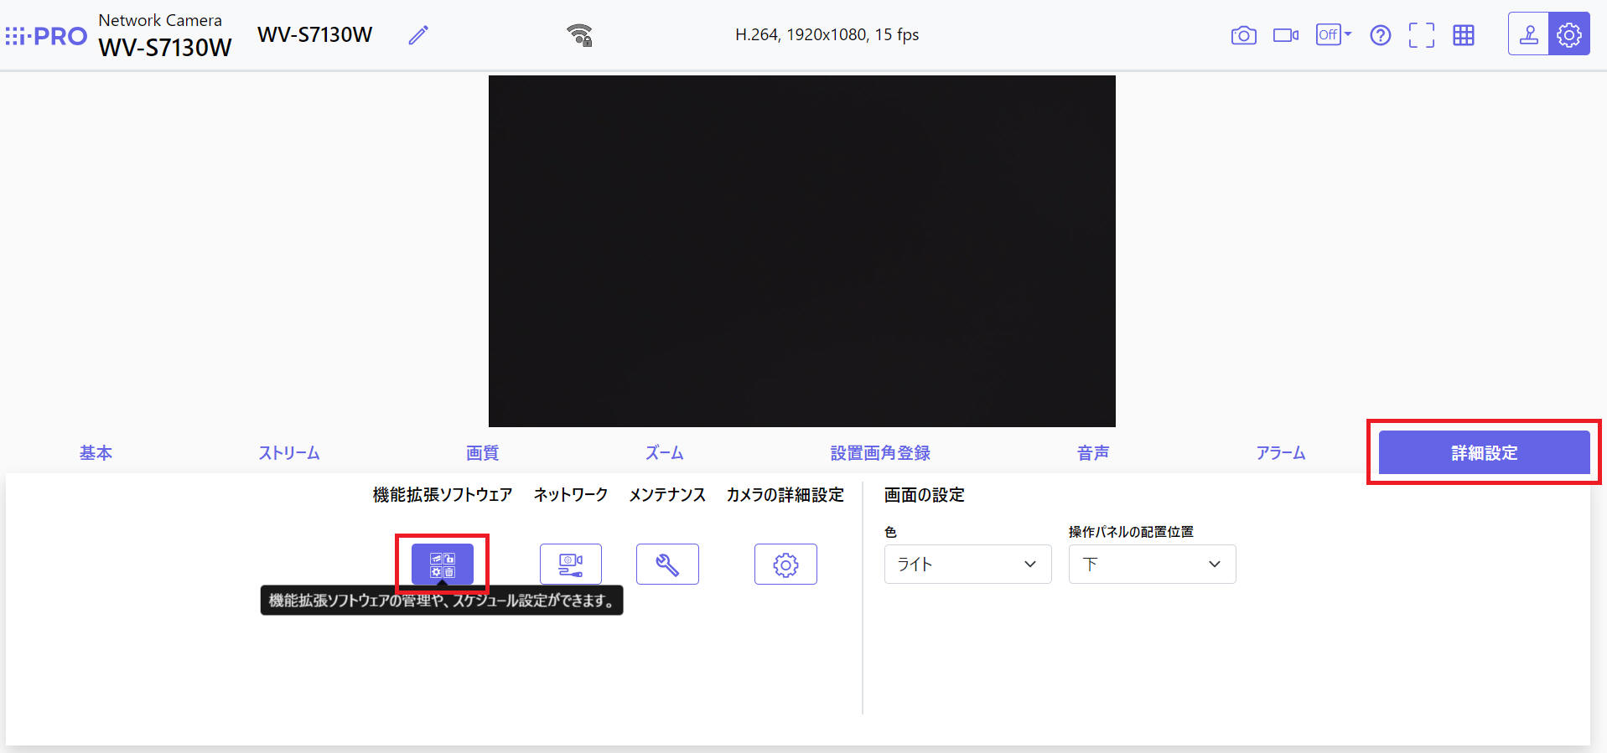1607x753 pixels.
Task: Click the カメラの詳細設定 label
Action: click(x=785, y=495)
